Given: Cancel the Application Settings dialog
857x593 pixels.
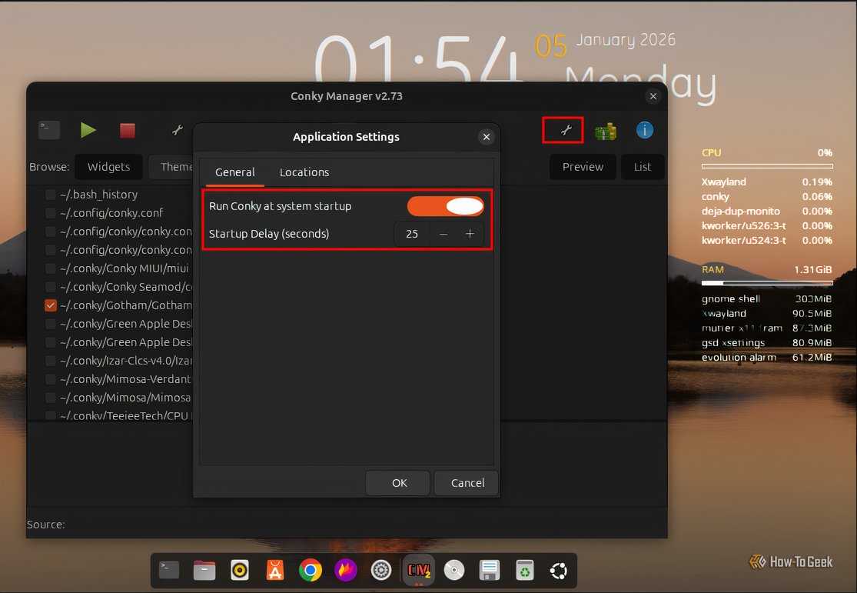Looking at the screenshot, I should click(466, 483).
